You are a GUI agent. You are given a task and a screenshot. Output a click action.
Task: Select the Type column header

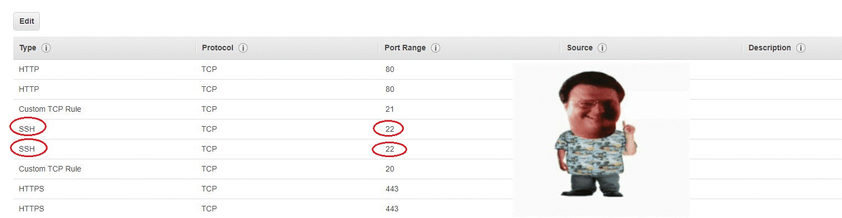(x=28, y=48)
